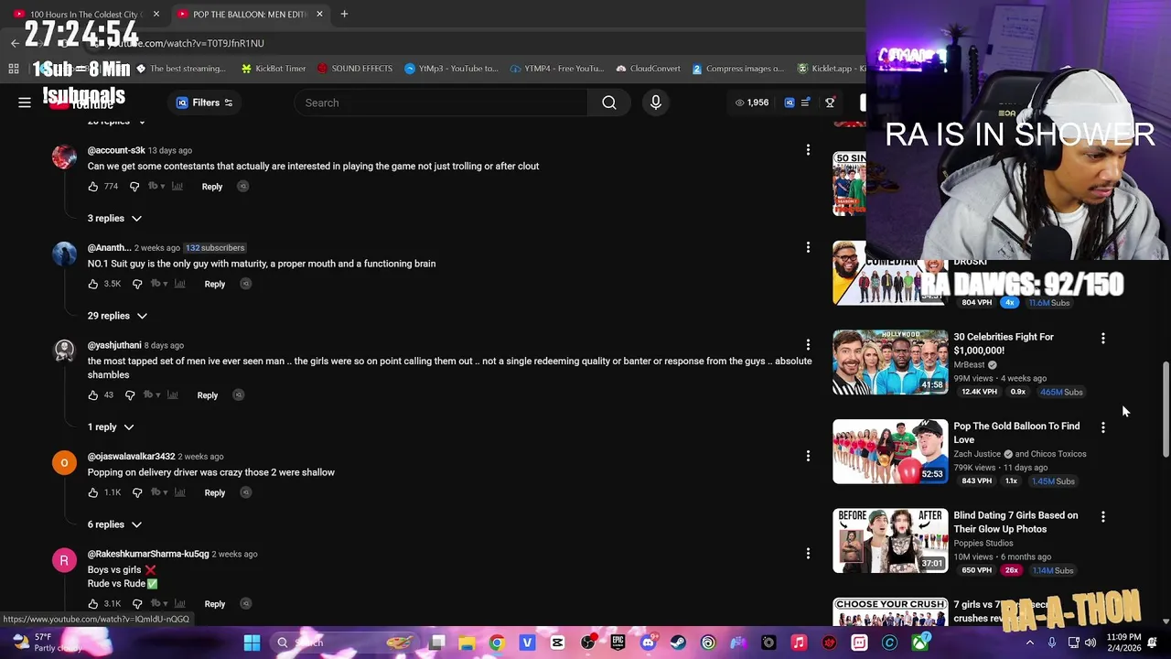
Task: Click the search magnifier button
Action: coord(609,103)
